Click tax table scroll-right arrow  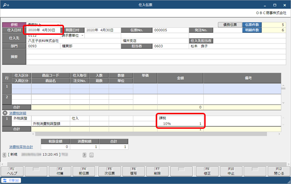click(x=279, y=134)
